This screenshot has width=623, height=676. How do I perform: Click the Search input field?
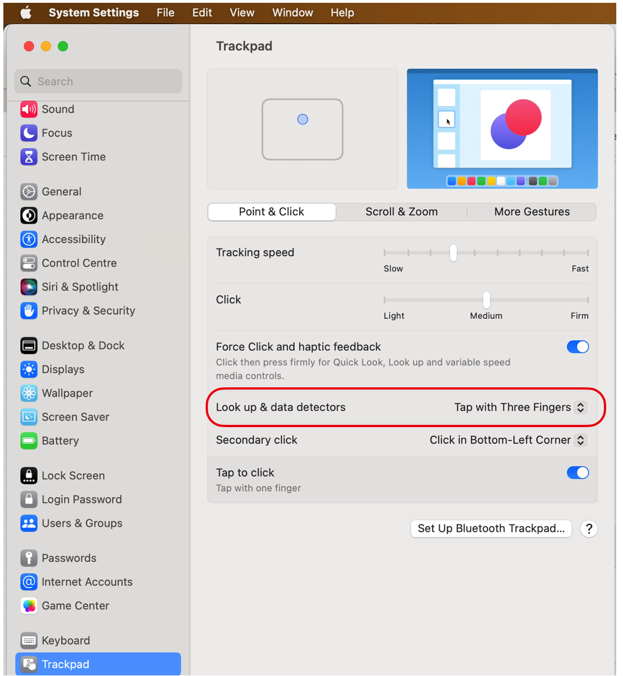(x=98, y=81)
